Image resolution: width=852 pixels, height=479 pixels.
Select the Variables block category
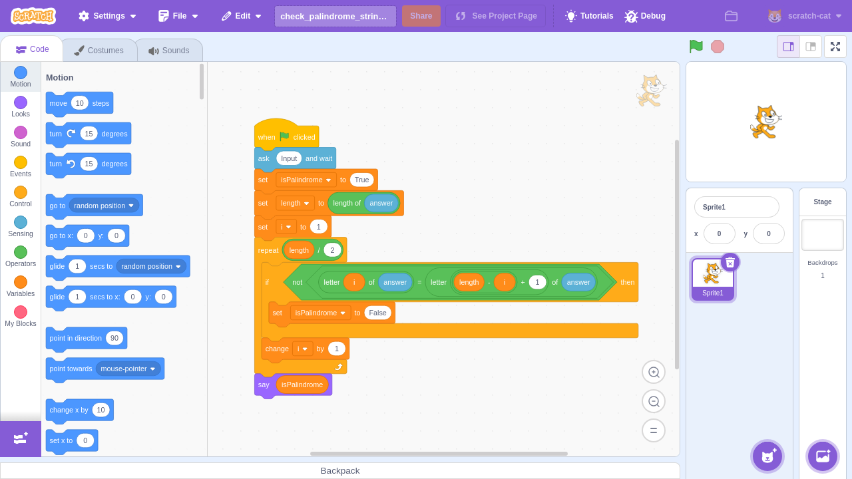pos(21,286)
